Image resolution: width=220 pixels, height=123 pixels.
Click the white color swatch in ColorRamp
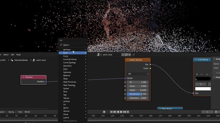point(203,89)
